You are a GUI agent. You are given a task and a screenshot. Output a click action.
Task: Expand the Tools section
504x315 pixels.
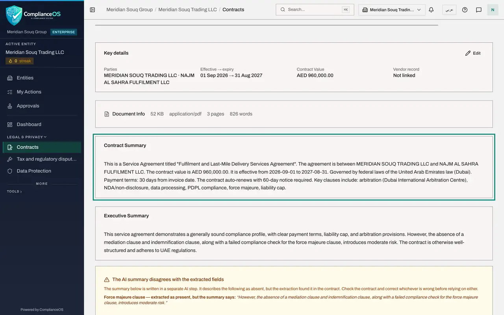[14, 191]
